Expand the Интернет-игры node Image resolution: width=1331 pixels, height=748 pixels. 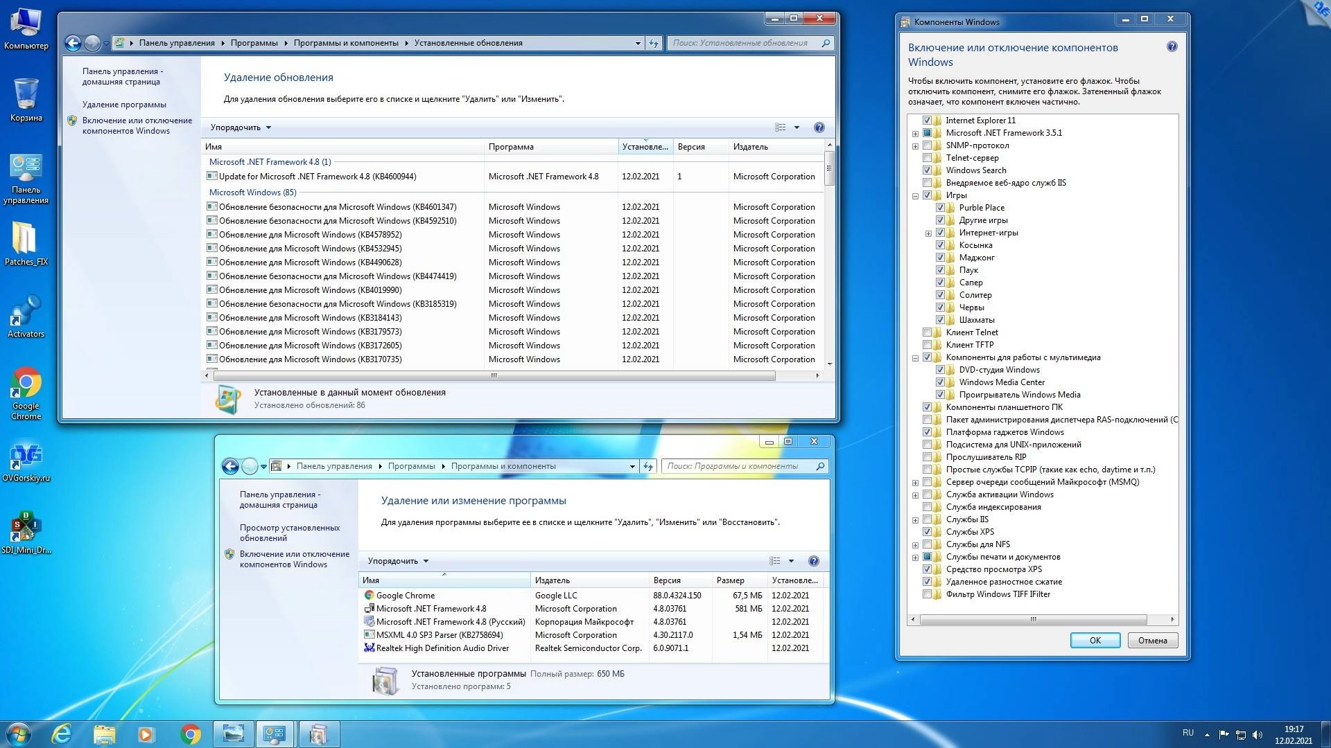coord(928,233)
